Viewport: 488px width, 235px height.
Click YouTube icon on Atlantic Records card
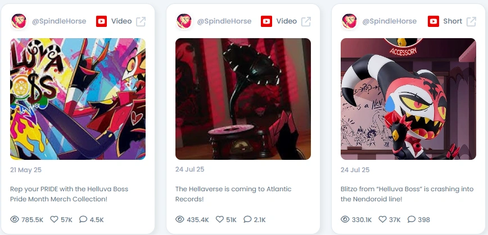click(266, 21)
